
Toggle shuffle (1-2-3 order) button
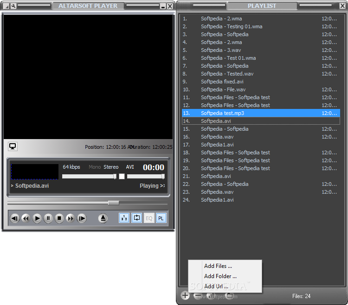click(x=124, y=218)
